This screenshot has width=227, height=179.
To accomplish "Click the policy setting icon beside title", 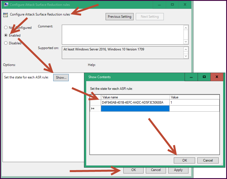I will (x=6, y=15).
